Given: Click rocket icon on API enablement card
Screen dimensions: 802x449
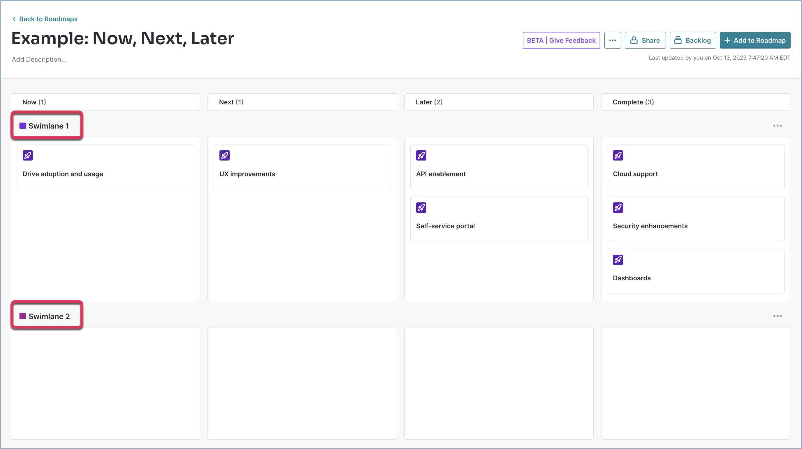Looking at the screenshot, I should (421, 155).
